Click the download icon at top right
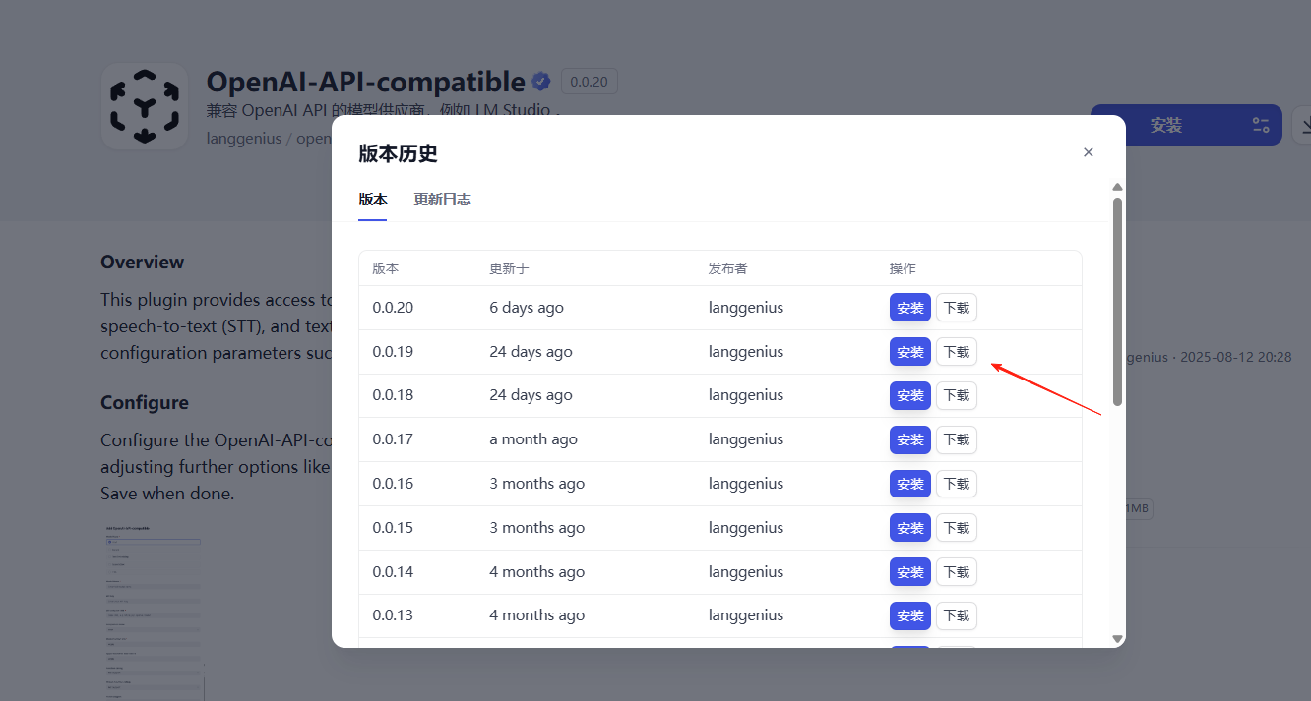1311x701 pixels. tap(1305, 125)
